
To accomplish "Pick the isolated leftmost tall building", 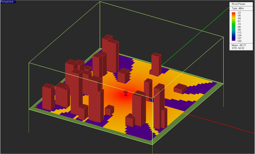I will click(48, 97).
